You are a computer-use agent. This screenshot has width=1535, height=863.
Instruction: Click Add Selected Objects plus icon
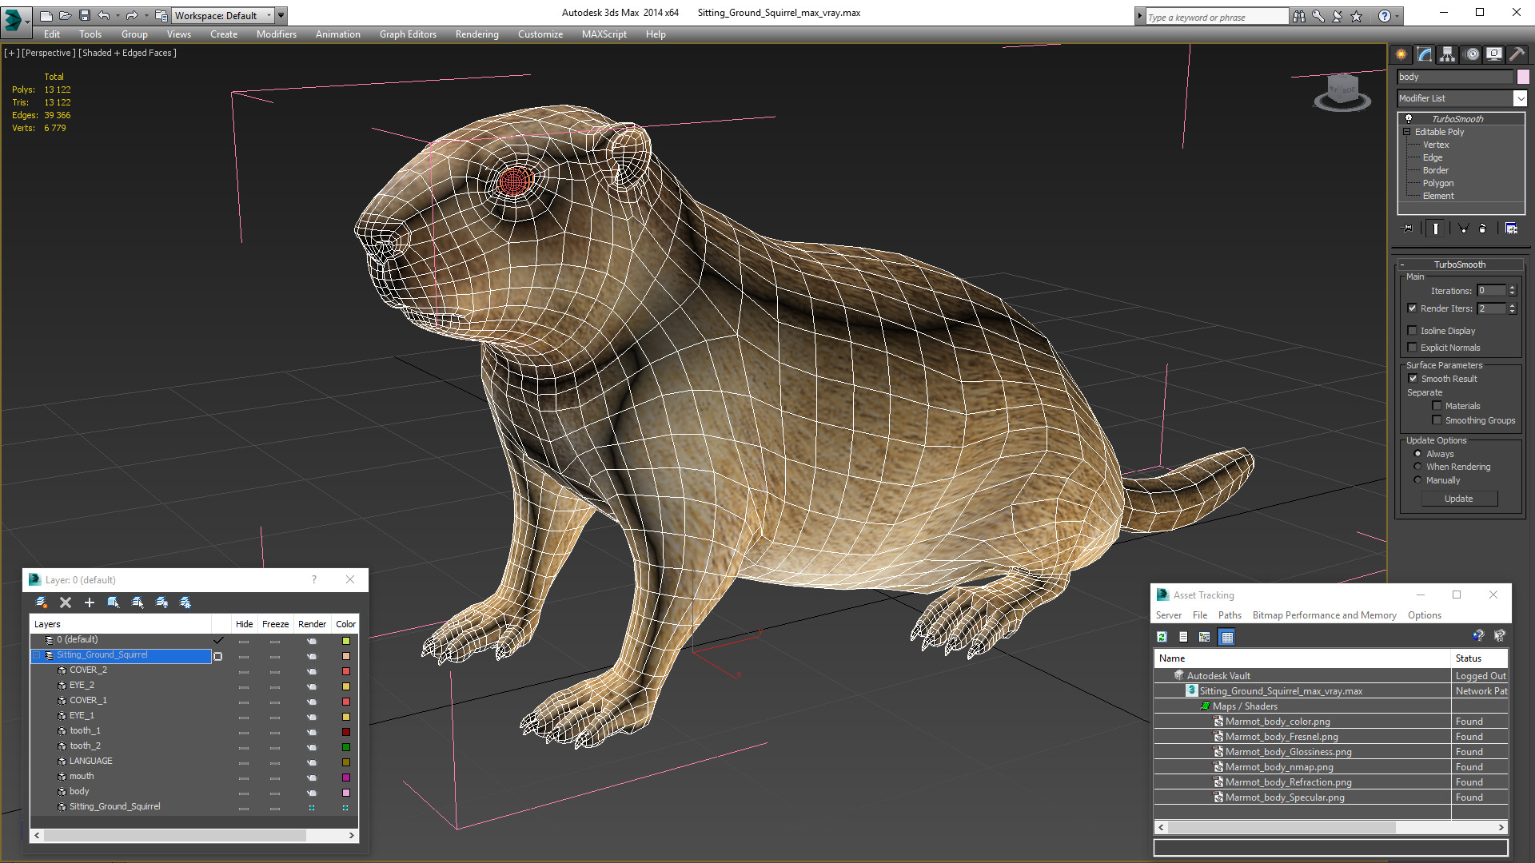[90, 603]
